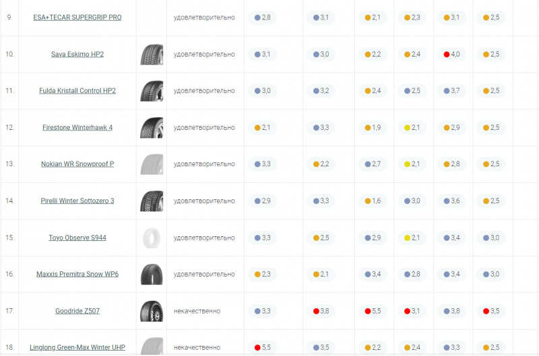Click the Toyo Observe S944 tire thumbnail
This screenshot has width=539, height=356.
[x=152, y=238]
